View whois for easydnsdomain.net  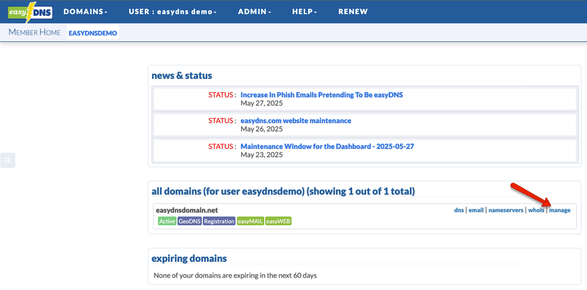tap(536, 210)
